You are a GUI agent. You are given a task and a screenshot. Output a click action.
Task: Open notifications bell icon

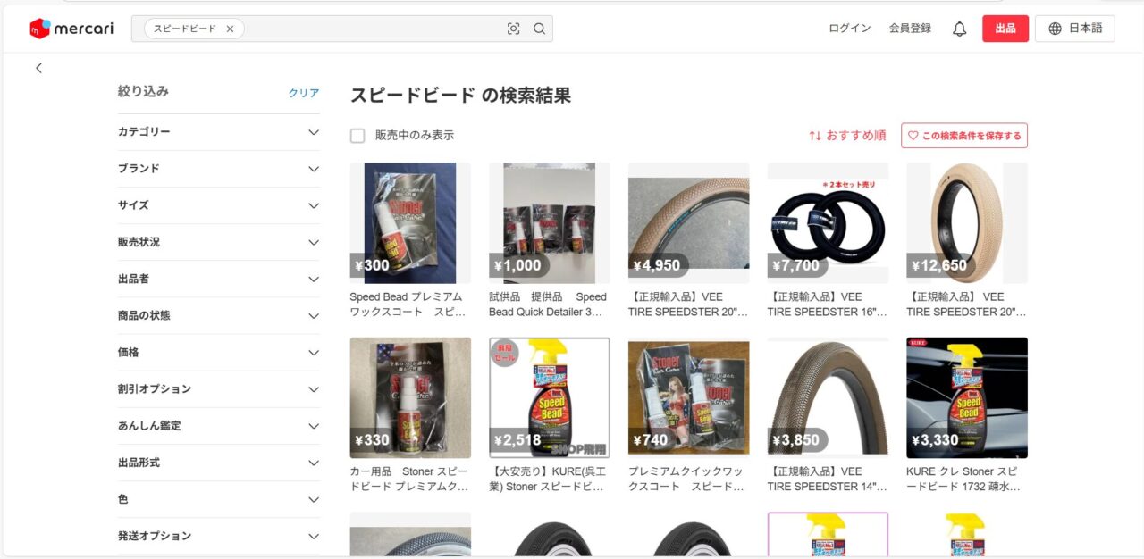click(959, 29)
